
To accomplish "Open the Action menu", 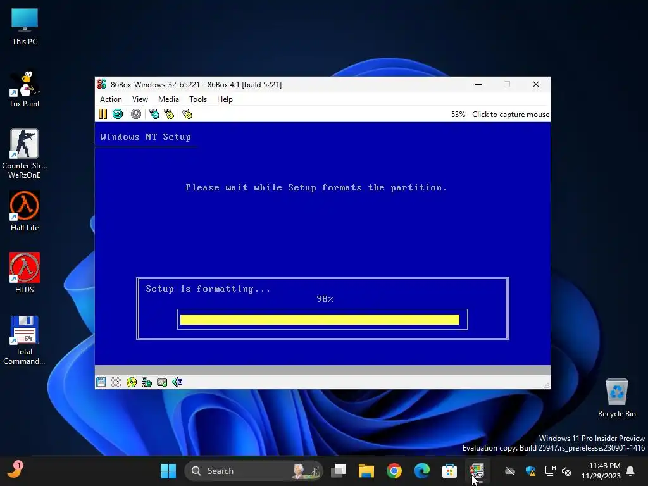I will point(111,99).
